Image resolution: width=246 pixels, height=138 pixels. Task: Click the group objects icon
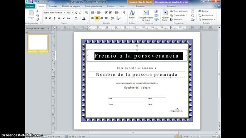[193, 11]
